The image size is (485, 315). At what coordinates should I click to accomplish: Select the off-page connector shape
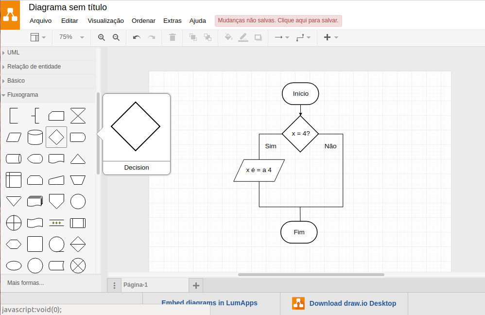pos(56,201)
